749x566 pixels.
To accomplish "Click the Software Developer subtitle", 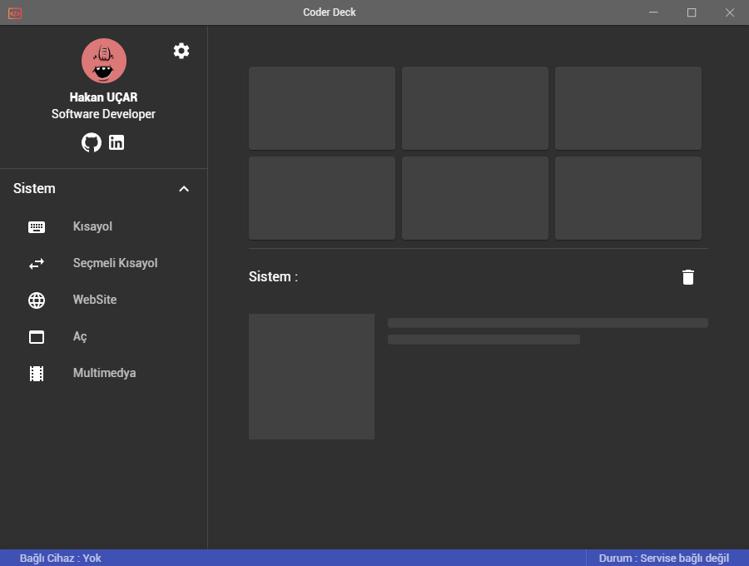I will pos(104,114).
